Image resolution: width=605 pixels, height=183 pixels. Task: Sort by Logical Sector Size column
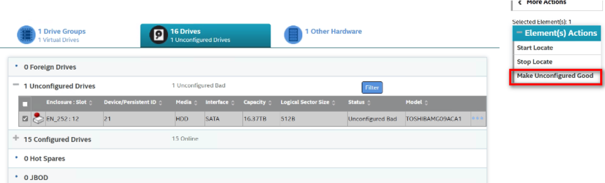tap(308, 102)
